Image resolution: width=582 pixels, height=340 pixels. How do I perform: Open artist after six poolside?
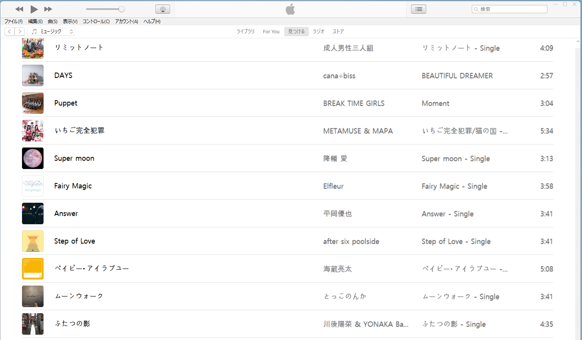pyautogui.click(x=351, y=241)
